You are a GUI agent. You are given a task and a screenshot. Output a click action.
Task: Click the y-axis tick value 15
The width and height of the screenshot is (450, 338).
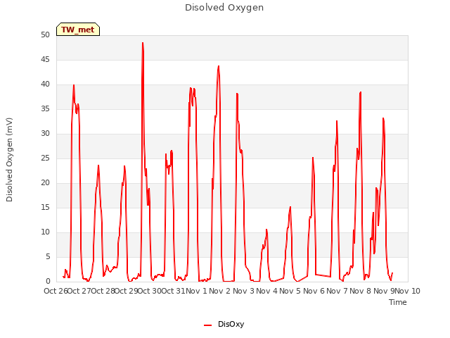pos(45,208)
